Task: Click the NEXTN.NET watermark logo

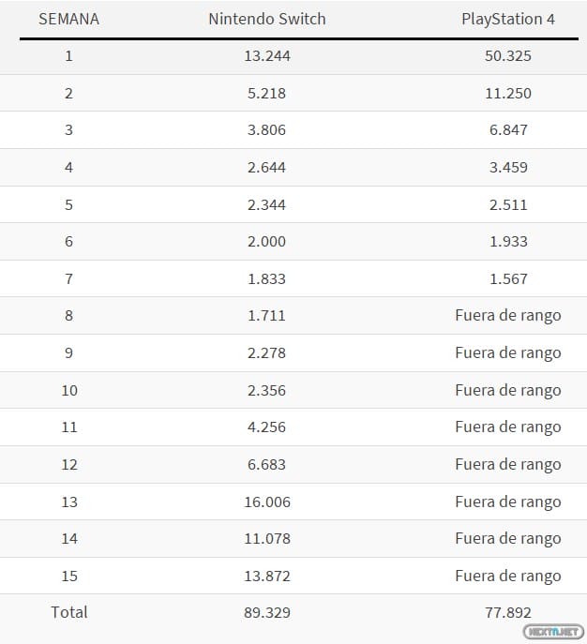Action: [553, 632]
